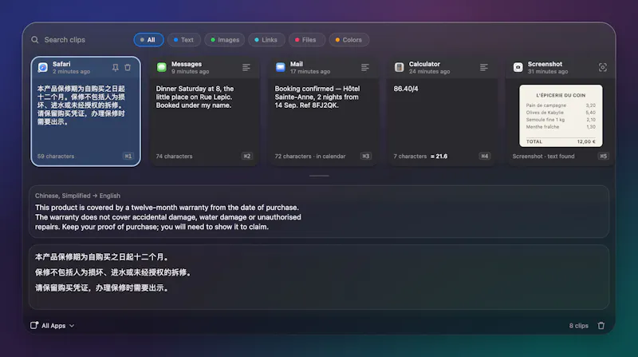This screenshot has height=357, width=638.
Task: Select the Safari clip's Chinese warranty text
Action: 81,105
